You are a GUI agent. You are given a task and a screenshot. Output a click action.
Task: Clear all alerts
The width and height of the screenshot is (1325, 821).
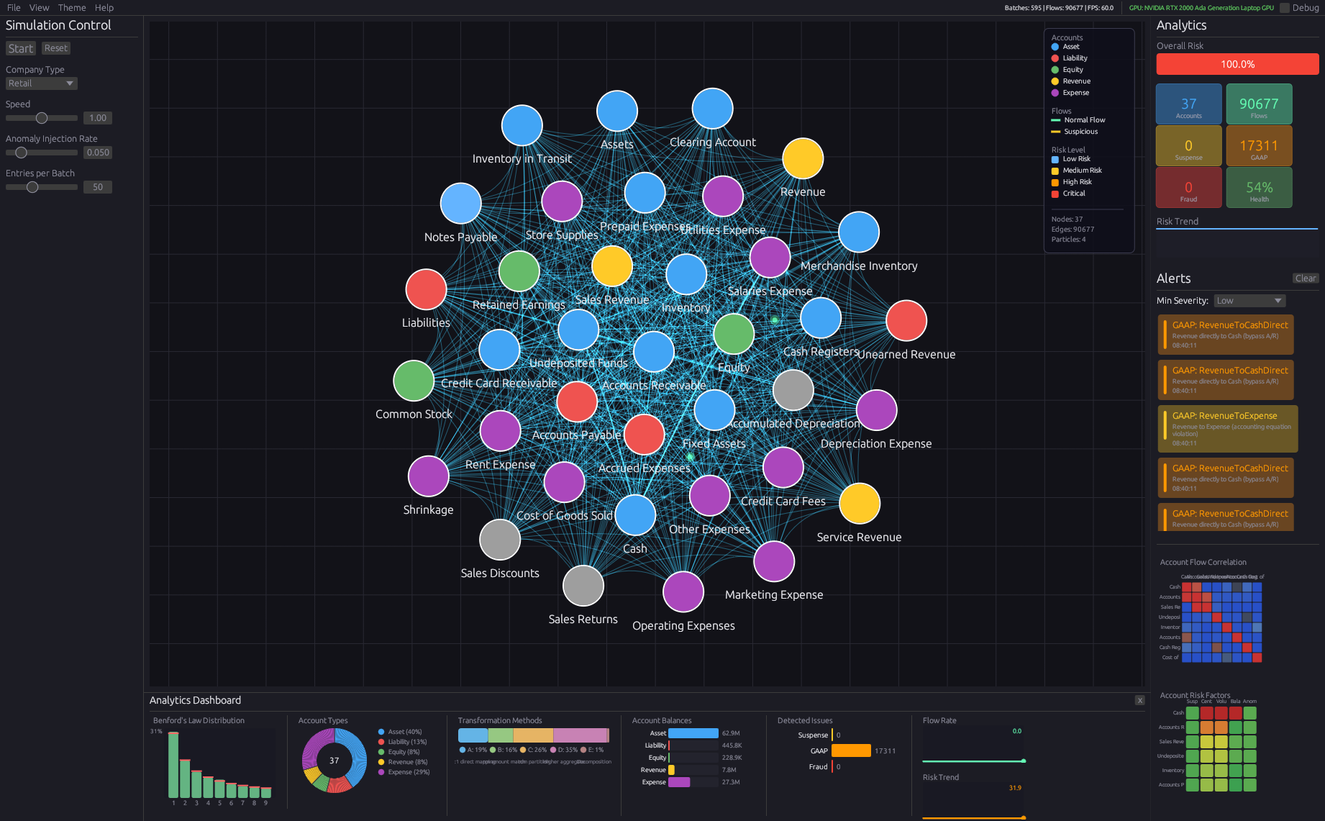click(x=1305, y=278)
